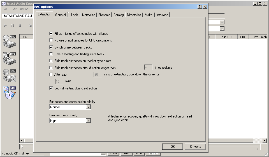Uncheck Fill up missing offset samples
This screenshot has height=157, width=269.
pos(51,33)
